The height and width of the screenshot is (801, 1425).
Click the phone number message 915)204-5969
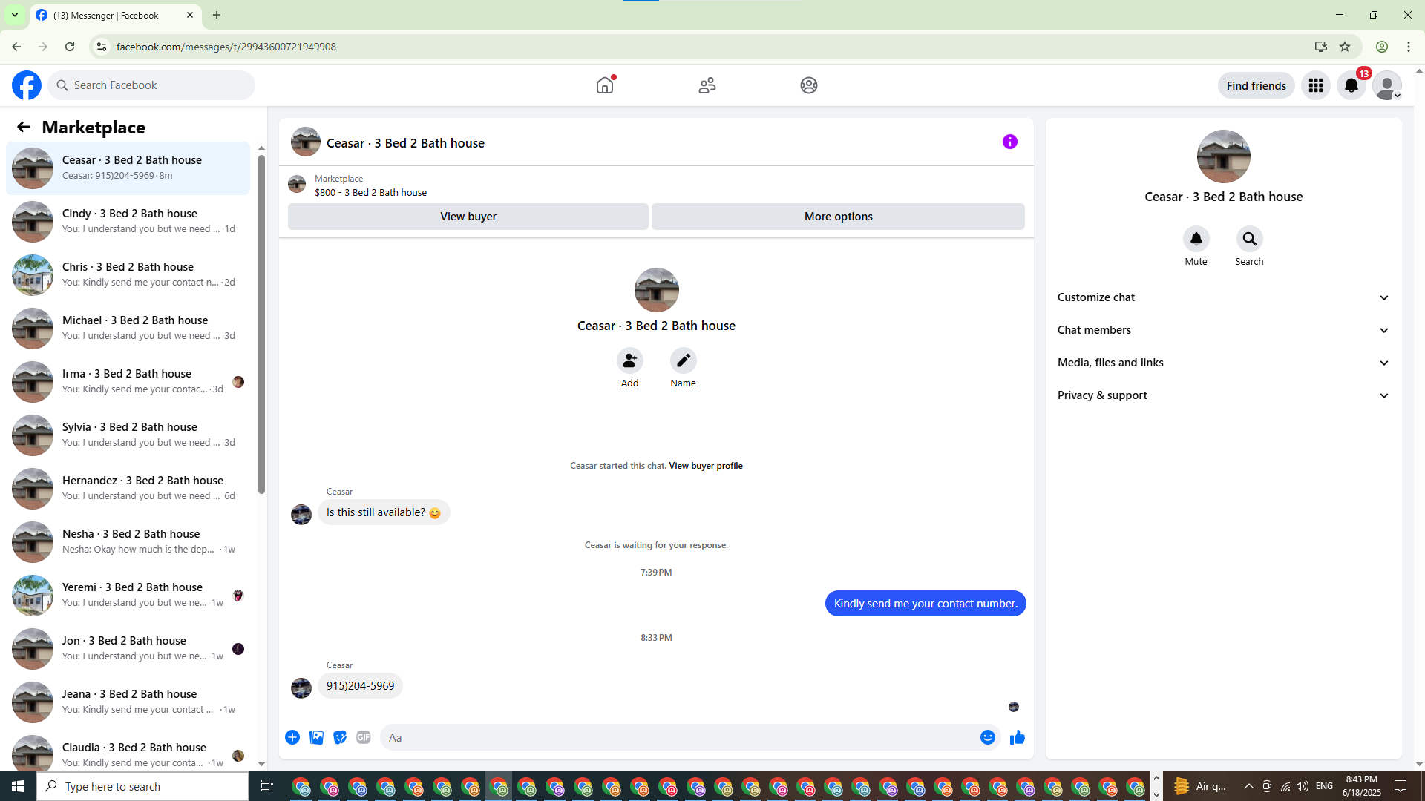(361, 686)
